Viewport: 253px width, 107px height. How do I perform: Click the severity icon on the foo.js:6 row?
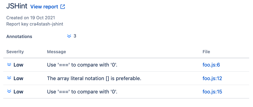tap(9, 65)
